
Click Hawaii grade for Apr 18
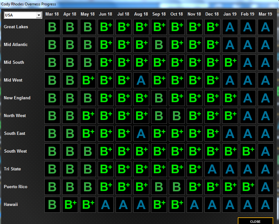tap(70, 205)
